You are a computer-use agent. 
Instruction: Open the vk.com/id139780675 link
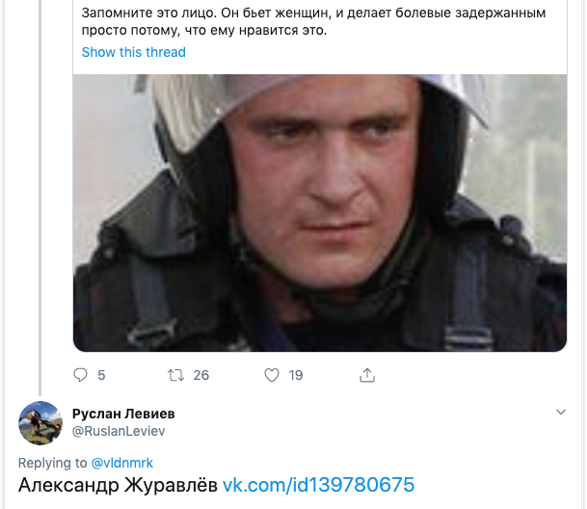click(x=319, y=485)
